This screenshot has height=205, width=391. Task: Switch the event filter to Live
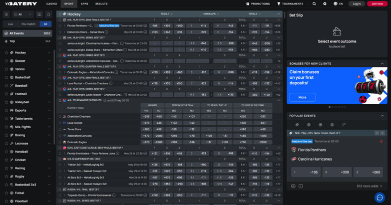[10, 24]
